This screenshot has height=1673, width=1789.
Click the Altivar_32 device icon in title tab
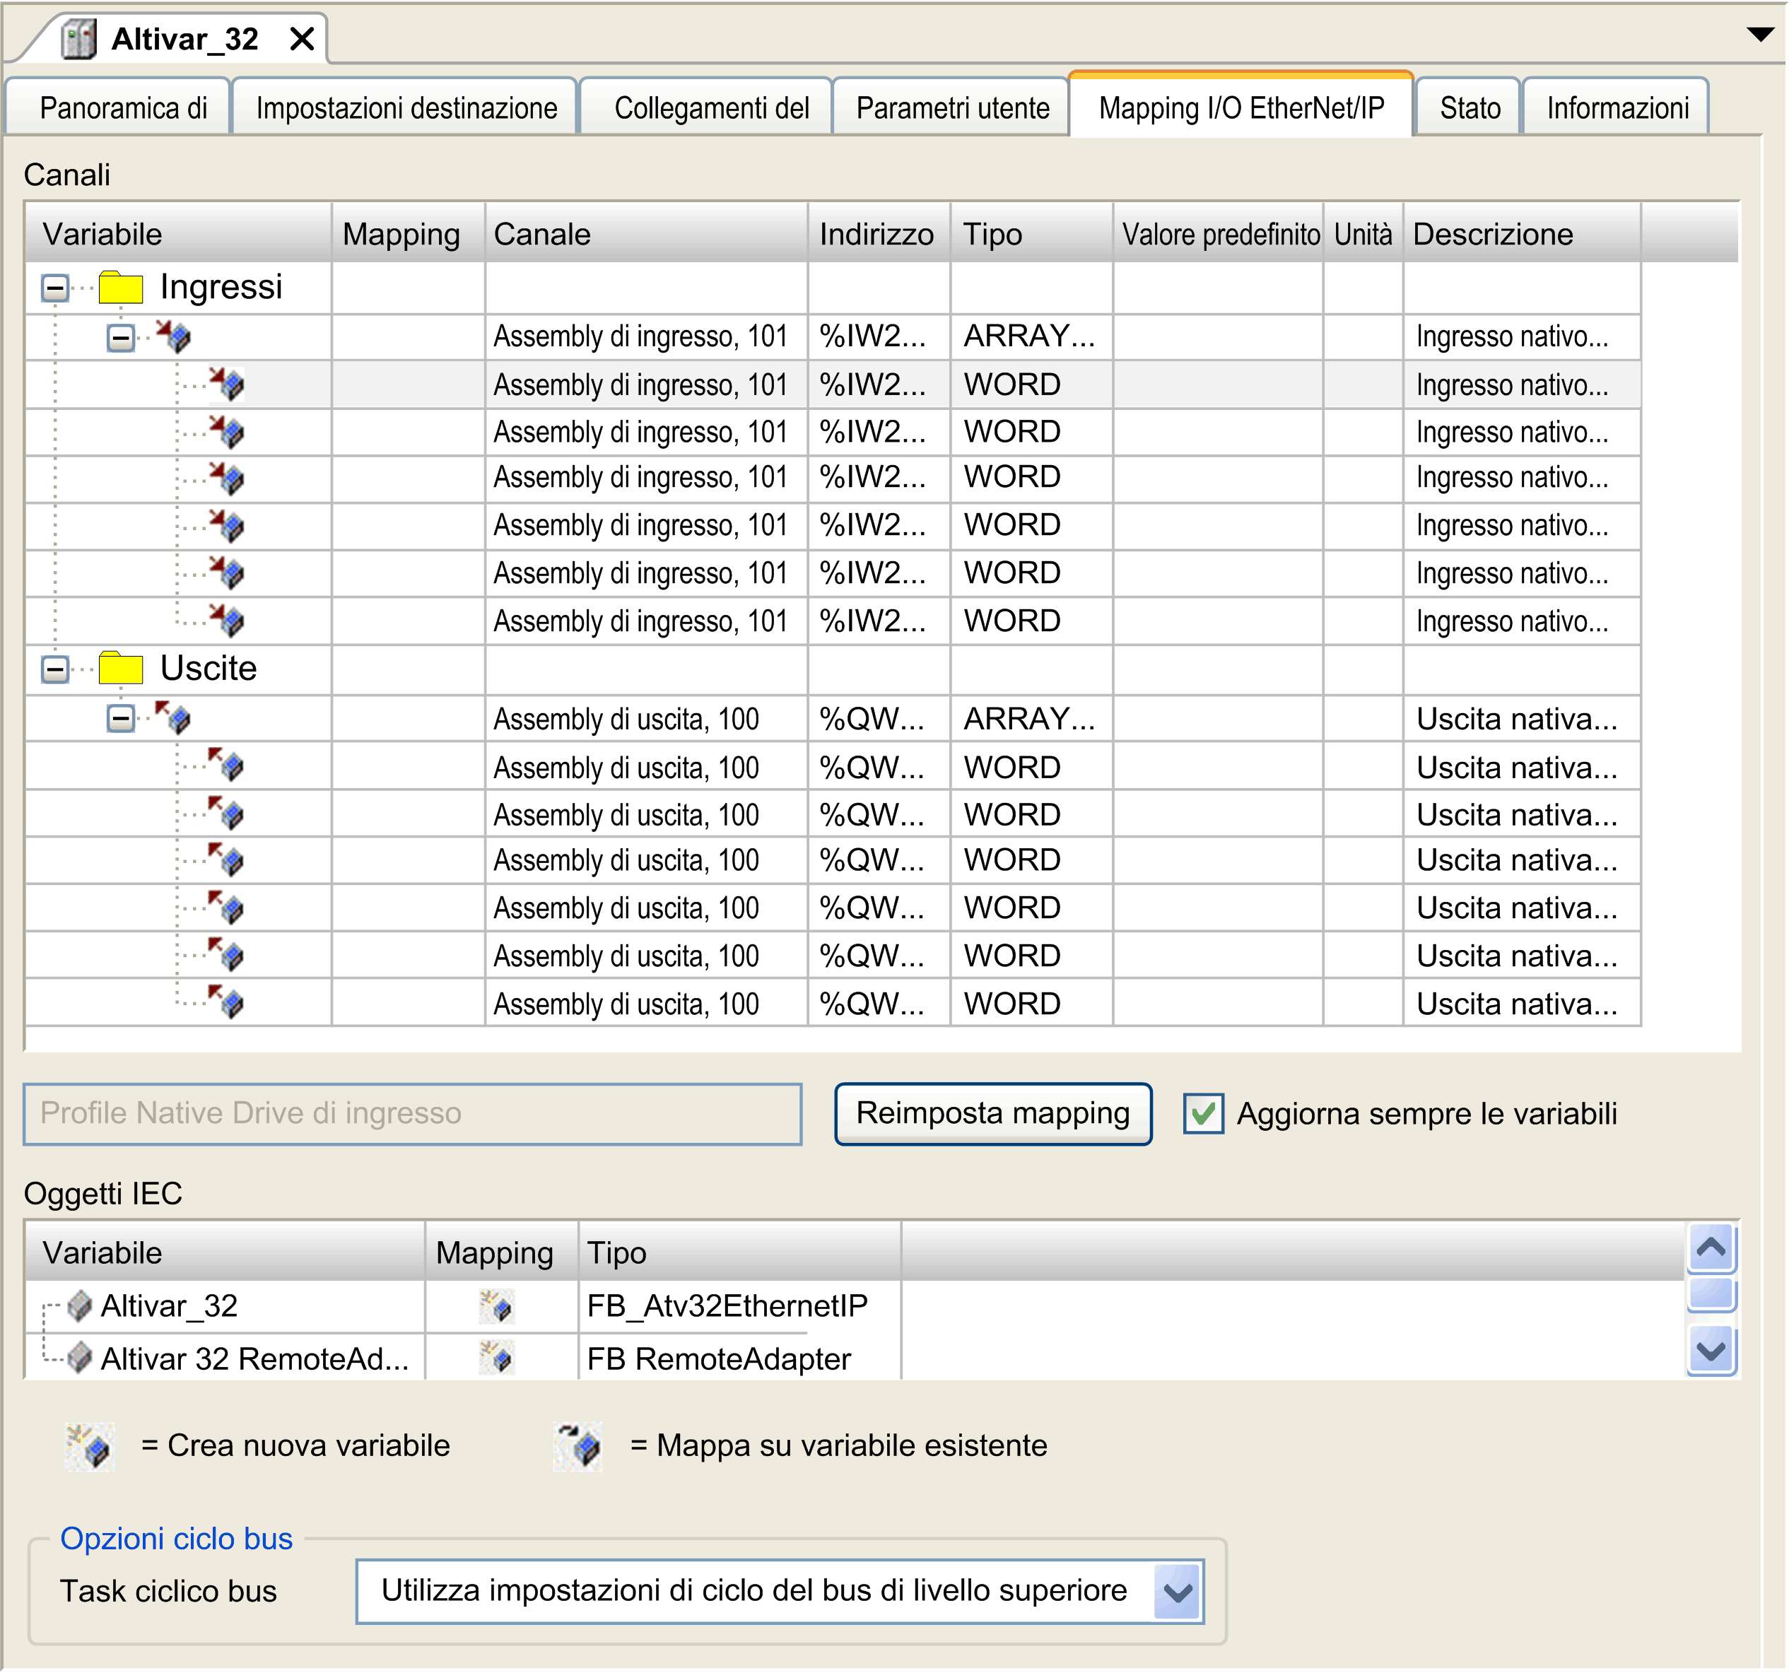[78, 39]
